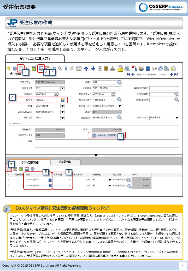The height and width of the screenshot is (271, 188).
Task: Open the 請求ルール dropdown
Action: coord(177,118)
